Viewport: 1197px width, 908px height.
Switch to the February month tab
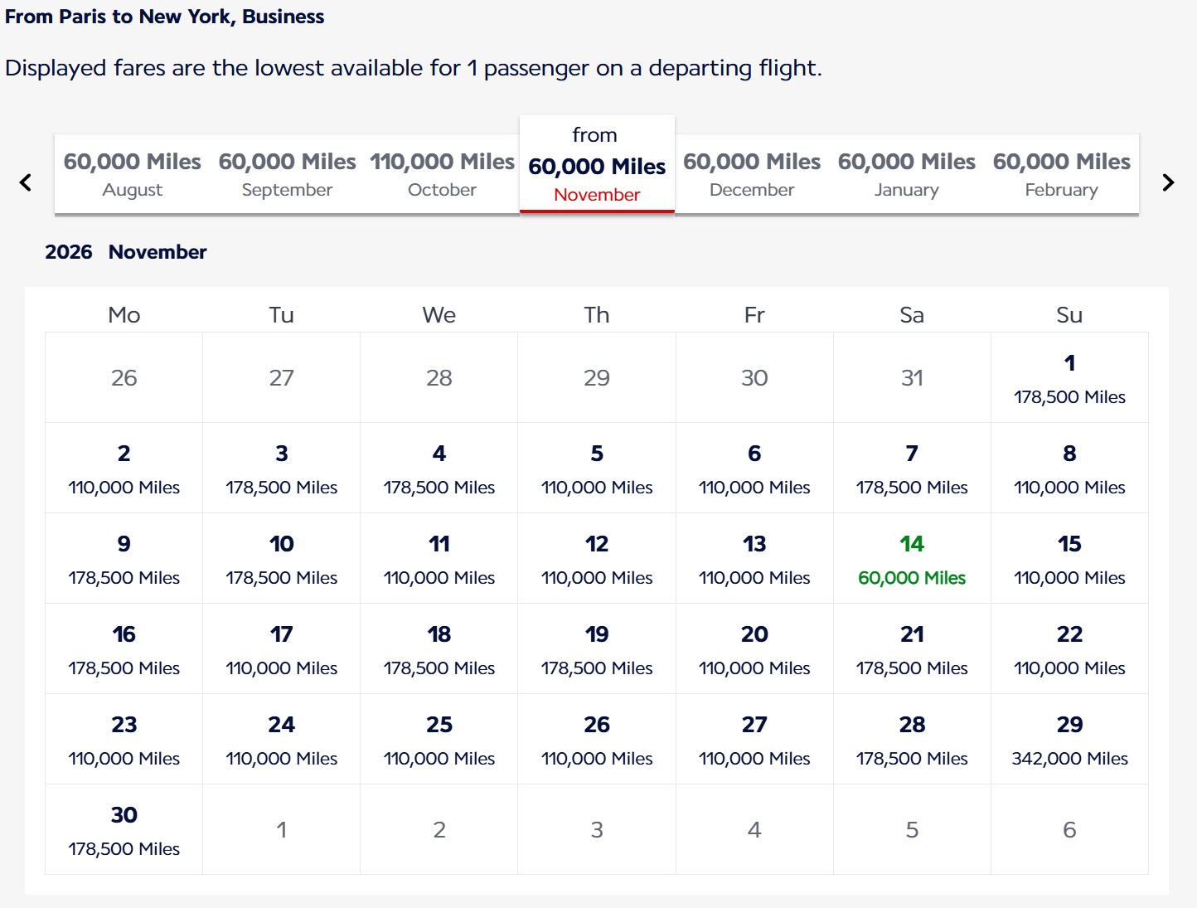pyautogui.click(x=1062, y=174)
